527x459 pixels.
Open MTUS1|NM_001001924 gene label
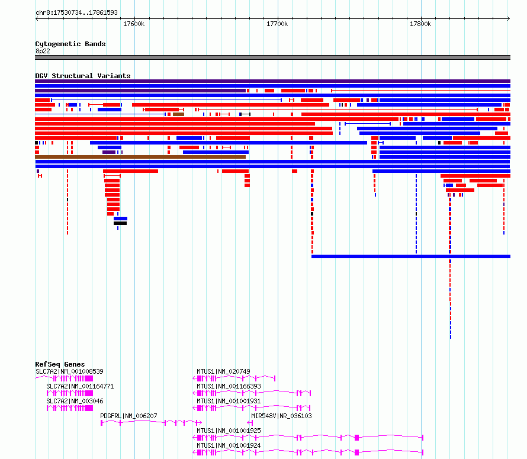coord(229,445)
